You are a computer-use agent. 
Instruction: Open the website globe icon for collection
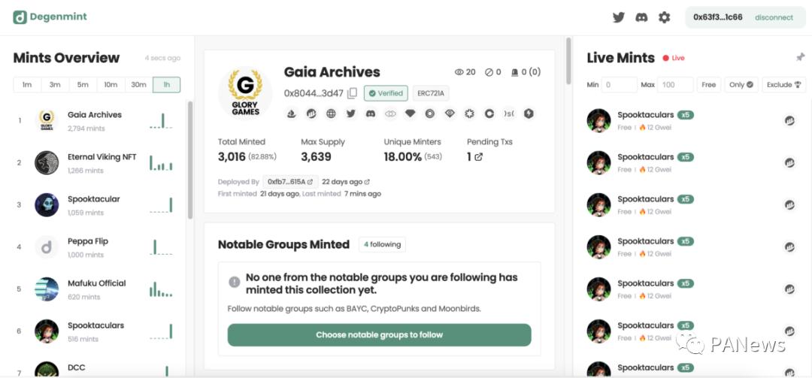[x=331, y=113]
